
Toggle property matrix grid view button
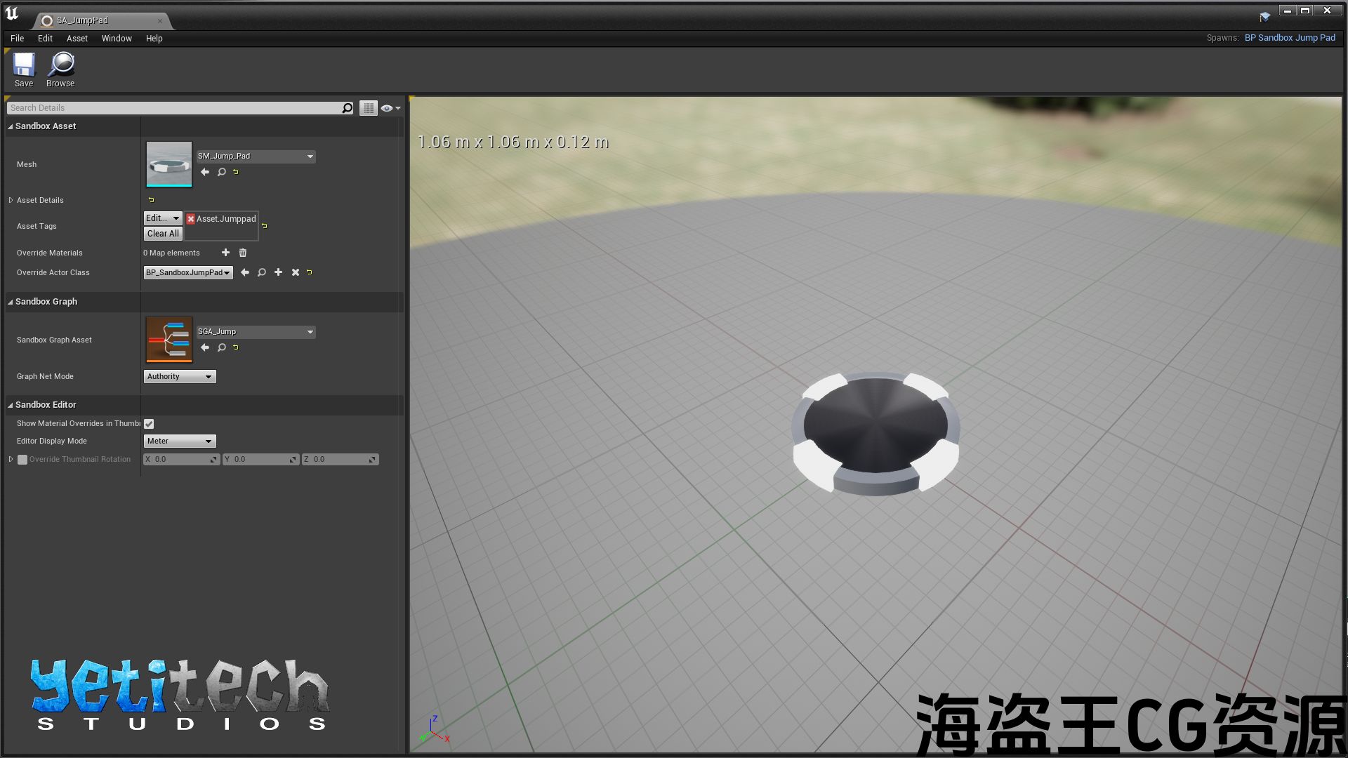click(x=369, y=108)
